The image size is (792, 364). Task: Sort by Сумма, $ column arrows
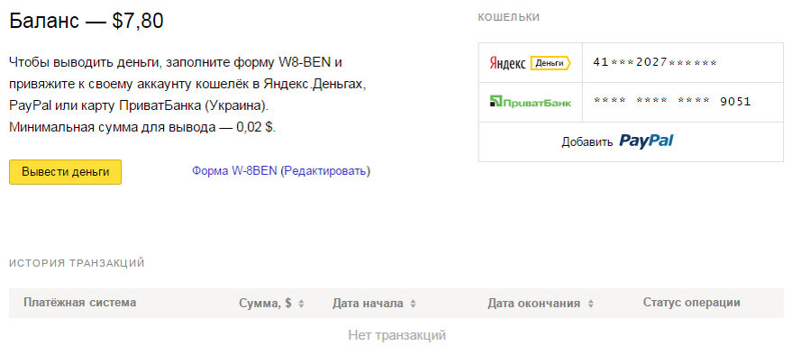coord(301,304)
